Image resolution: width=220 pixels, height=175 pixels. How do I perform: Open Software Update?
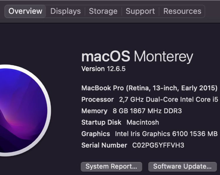[182, 166]
